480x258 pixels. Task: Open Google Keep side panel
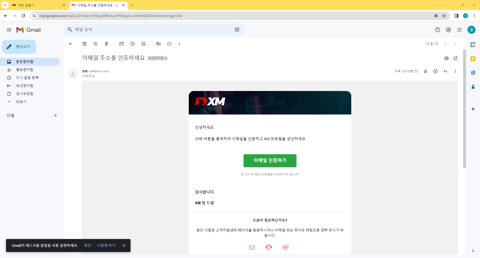473,59
